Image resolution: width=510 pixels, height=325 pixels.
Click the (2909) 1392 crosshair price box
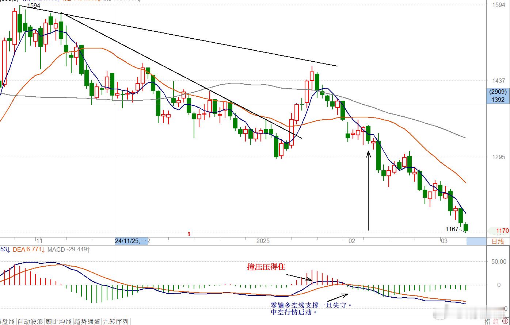(498, 96)
